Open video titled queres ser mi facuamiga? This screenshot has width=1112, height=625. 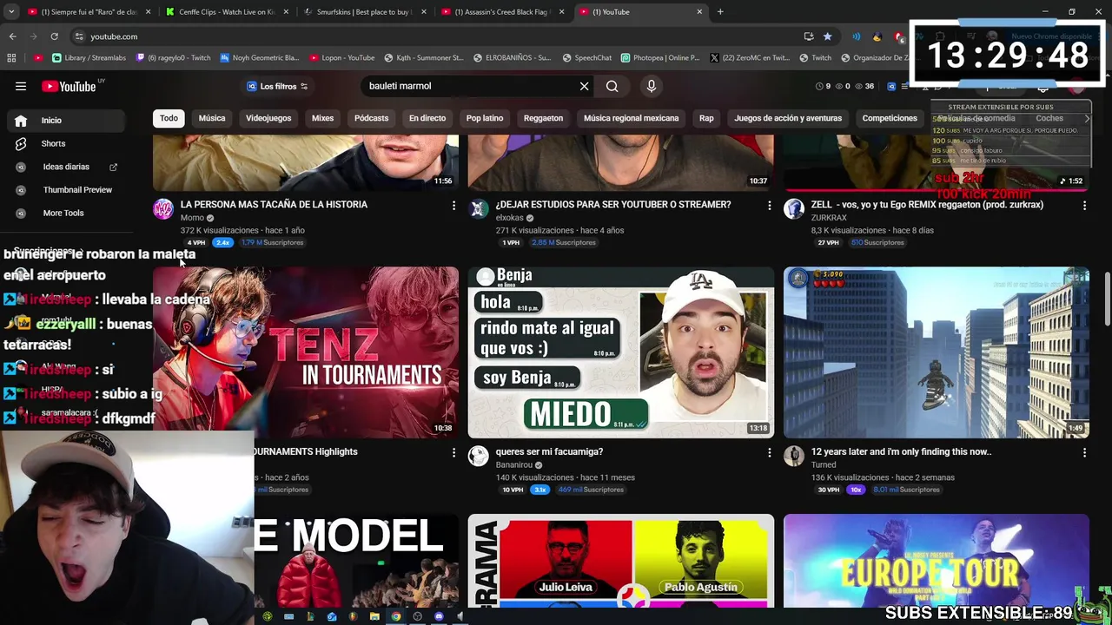pyautogui.click(x=549, y=451)
